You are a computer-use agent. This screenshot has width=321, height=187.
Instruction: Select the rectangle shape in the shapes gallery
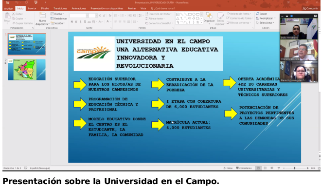tap(190, 14)
